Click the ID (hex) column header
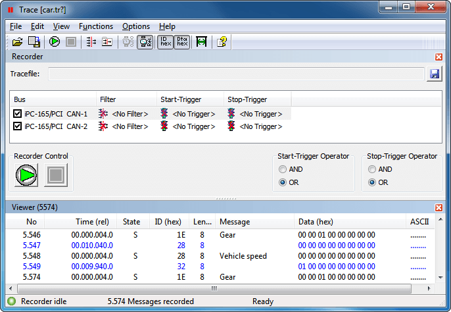 pos(169,222)
